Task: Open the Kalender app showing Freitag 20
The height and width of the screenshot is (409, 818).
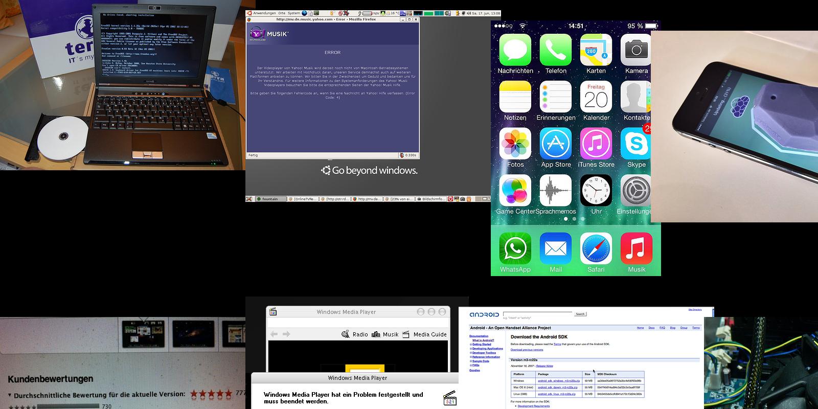Action: [x=596, y=97]
